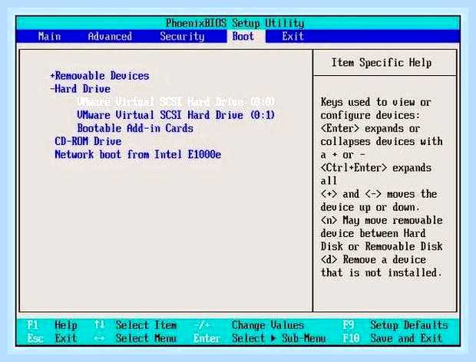This screenshot has height=362, width=476.
Task: Click the F10 Save and Exit hint
Action: [392, 338]
